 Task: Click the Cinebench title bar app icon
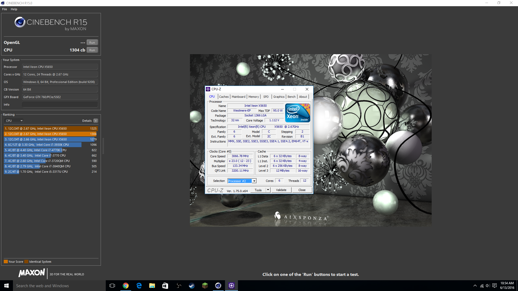(3, 3)
